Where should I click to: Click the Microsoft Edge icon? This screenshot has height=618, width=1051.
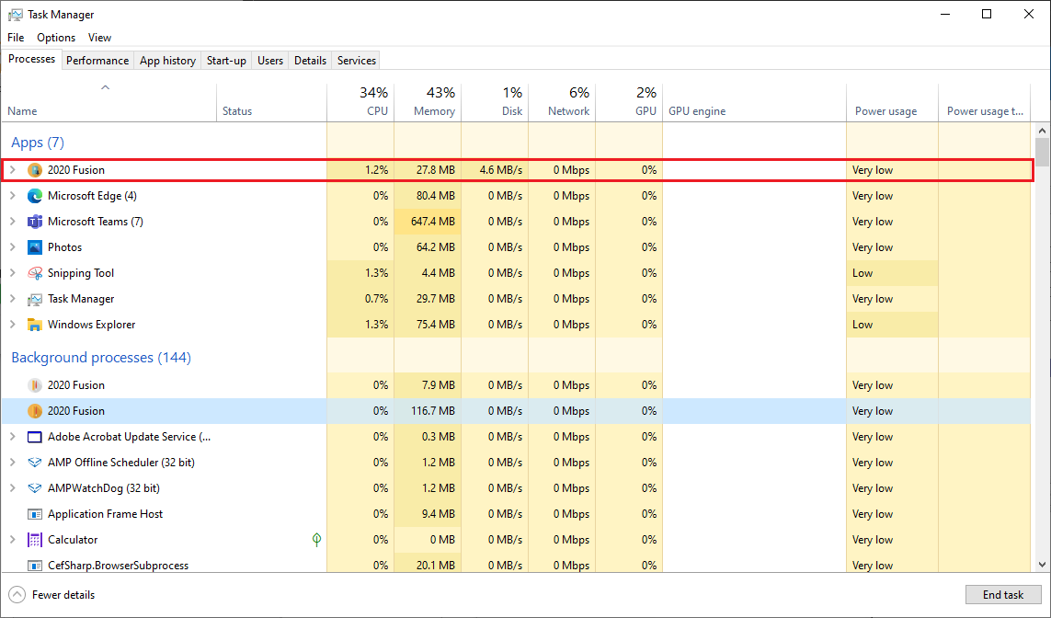35,196
